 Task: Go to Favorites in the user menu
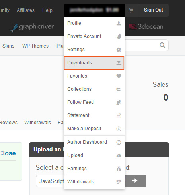(x=94, y=76)
